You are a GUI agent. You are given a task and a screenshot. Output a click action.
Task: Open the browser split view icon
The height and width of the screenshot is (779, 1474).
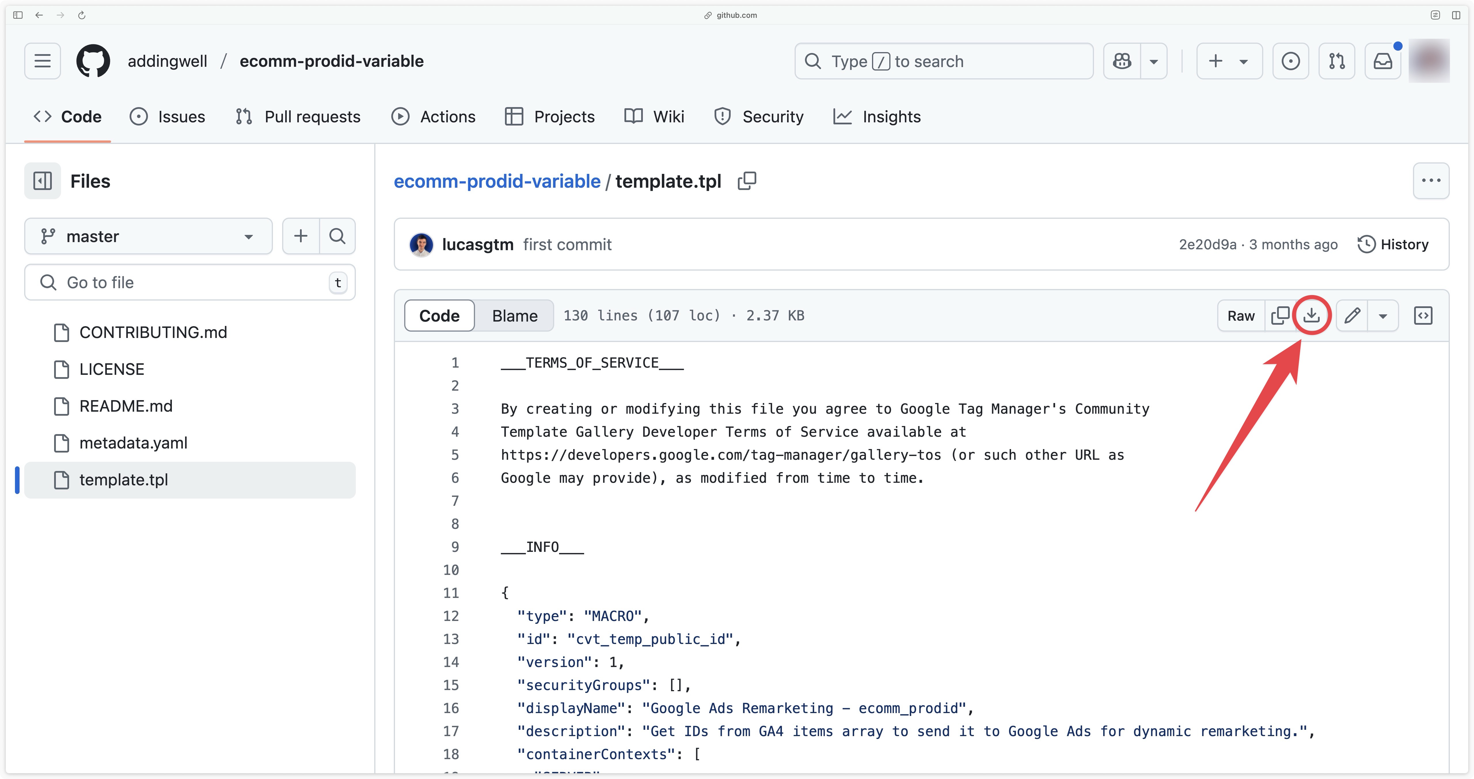pos(1456,15)
